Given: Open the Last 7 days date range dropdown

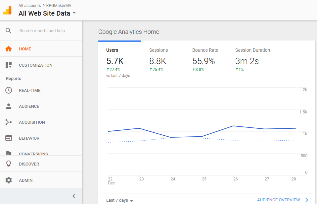Looking at the screenshot, I should 120,200.
